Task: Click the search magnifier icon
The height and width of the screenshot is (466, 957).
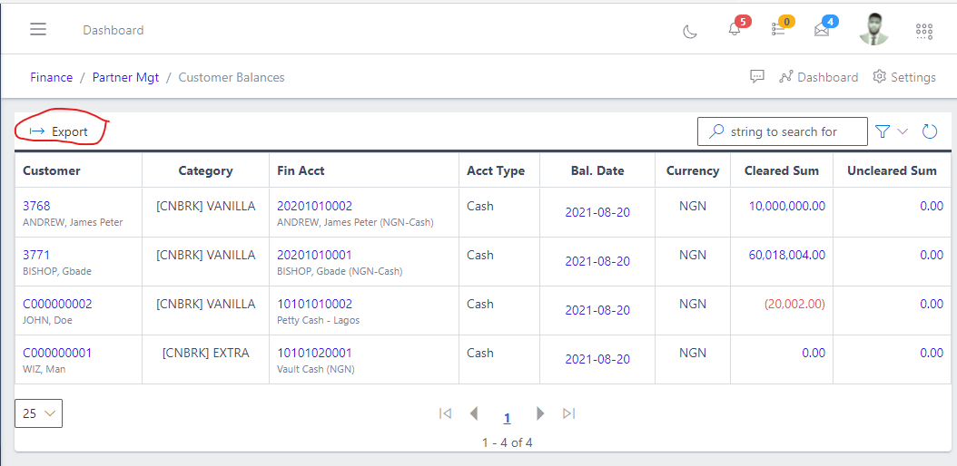Action: coord(716,131)
